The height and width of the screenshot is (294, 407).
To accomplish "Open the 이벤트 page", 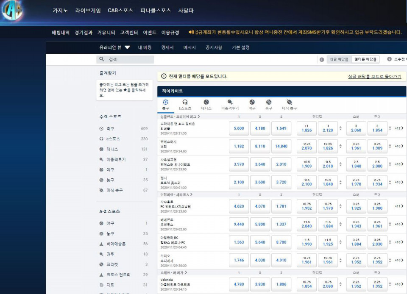I will (150, 32).
